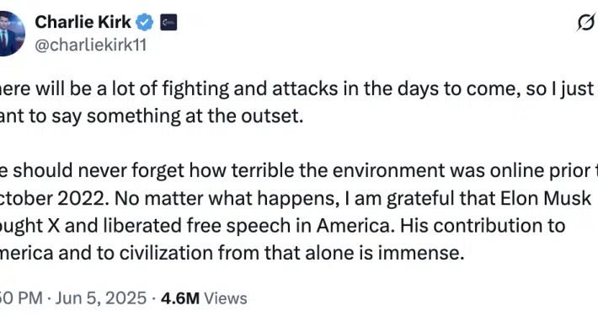This screenshot has height=316, width=598.
Task: Click the PM timestamp of the post
Action: [x=21, y=298]
